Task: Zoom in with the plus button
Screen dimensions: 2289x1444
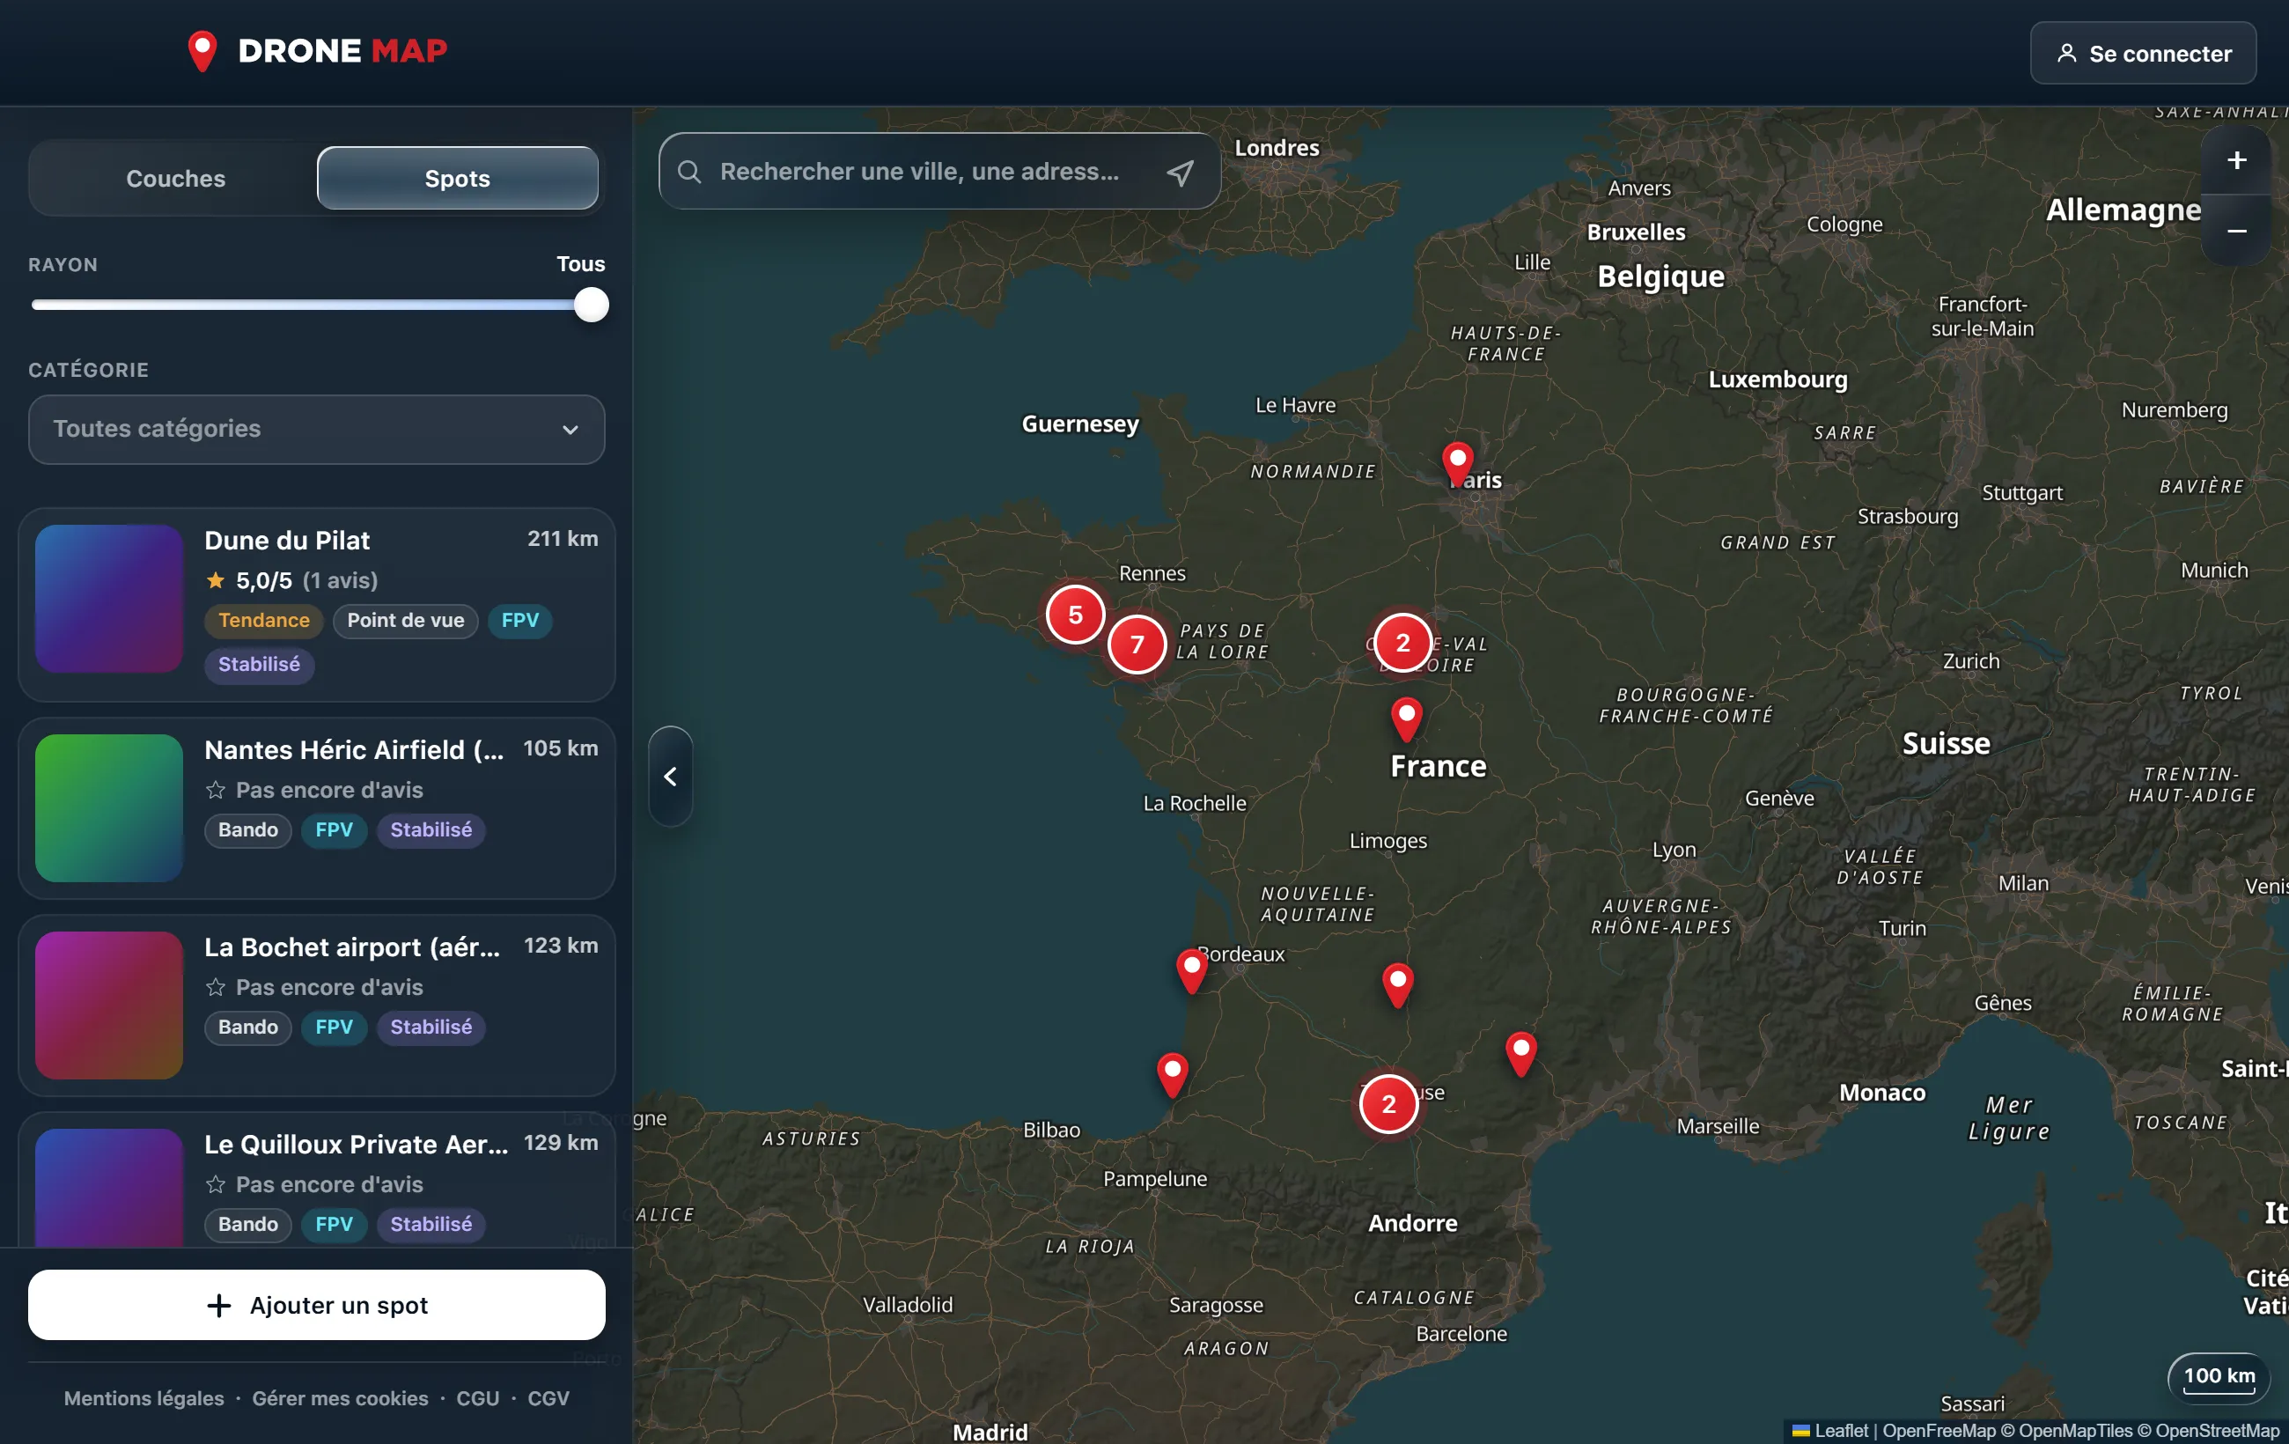Action: tap(2236, 160)
